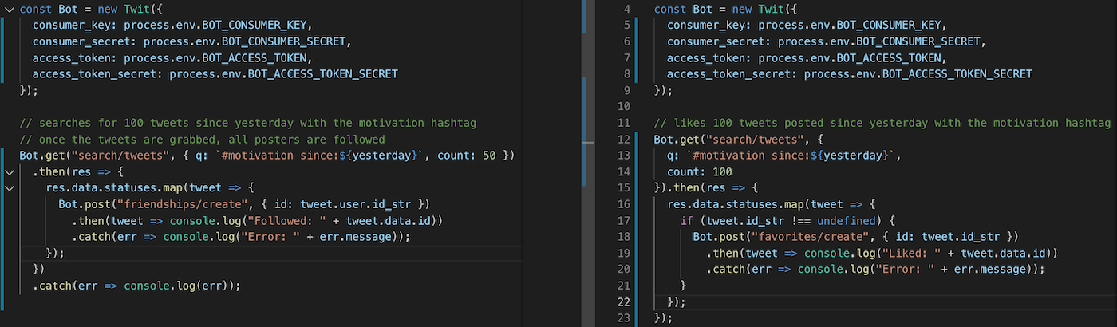The height and width of the screenshot is (327, 1117).
Task: Click line number 5 in right pane
Action: coord(626,25)
